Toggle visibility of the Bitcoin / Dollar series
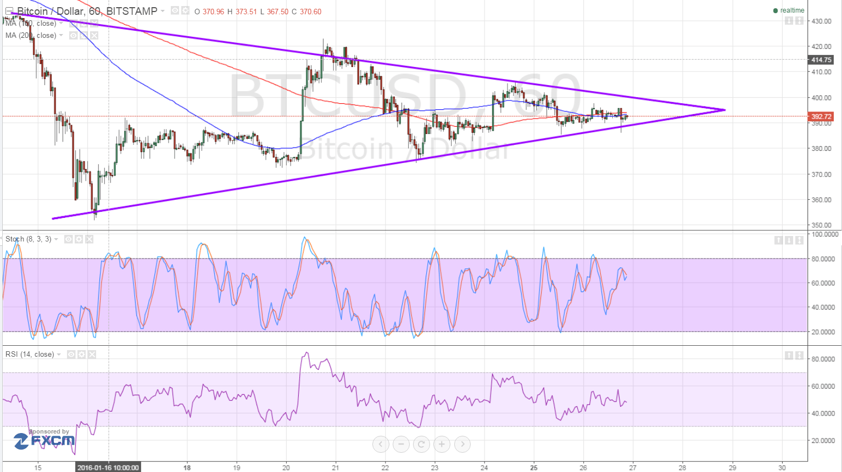The width and height of the screenshot is (842, 472). click(175, 10)
